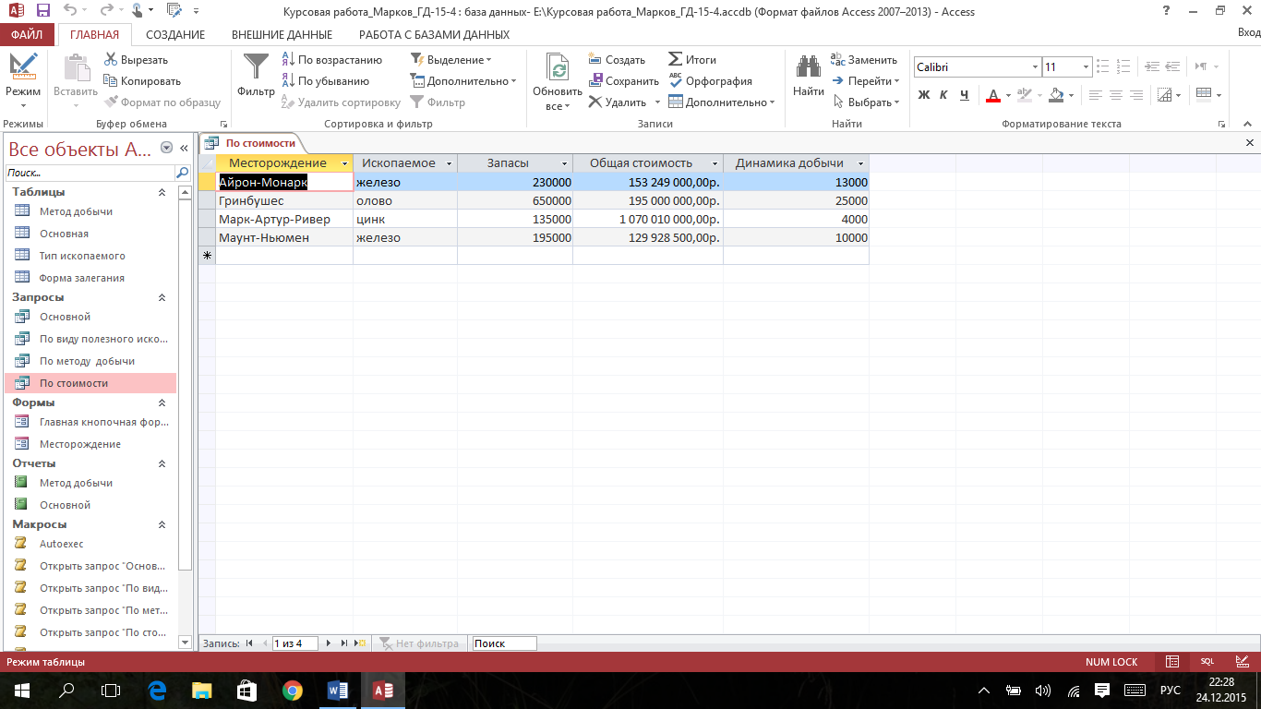Switch to datasheet view icon in status bar
The image size is (1261, 709).
1172,662
